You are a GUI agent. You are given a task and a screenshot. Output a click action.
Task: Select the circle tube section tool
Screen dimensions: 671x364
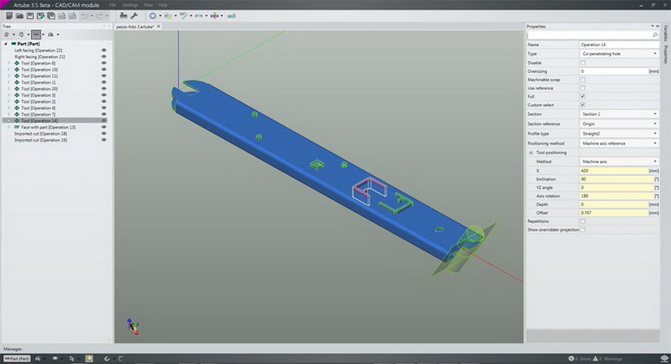153,15
